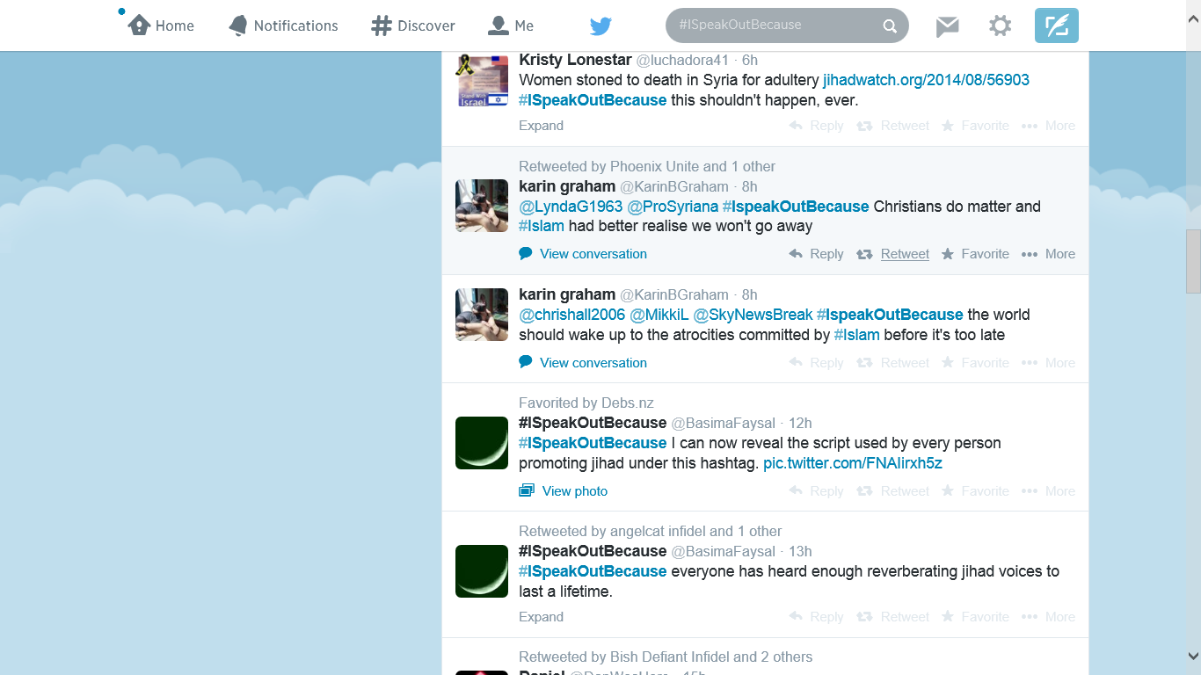
Task: Open Kristy Lonestar's profile name
Action: coord(575,60)
